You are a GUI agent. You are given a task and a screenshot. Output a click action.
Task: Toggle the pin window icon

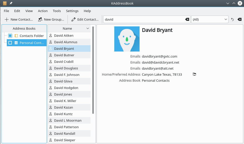tap(11, 3)
